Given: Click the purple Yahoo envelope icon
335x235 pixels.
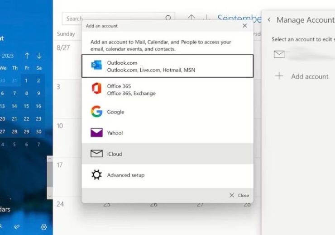Looking at the screenshot, I should pyautogui.click(x=96, y=132).
